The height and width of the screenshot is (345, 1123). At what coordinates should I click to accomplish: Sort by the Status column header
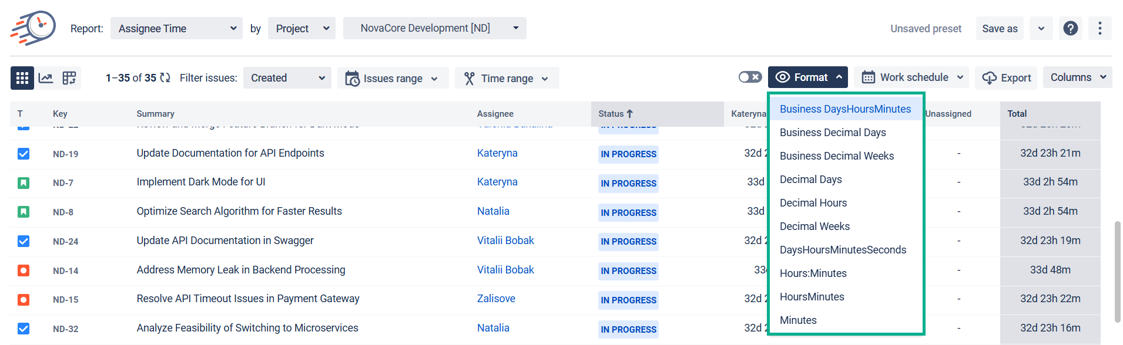pos(615,114)
